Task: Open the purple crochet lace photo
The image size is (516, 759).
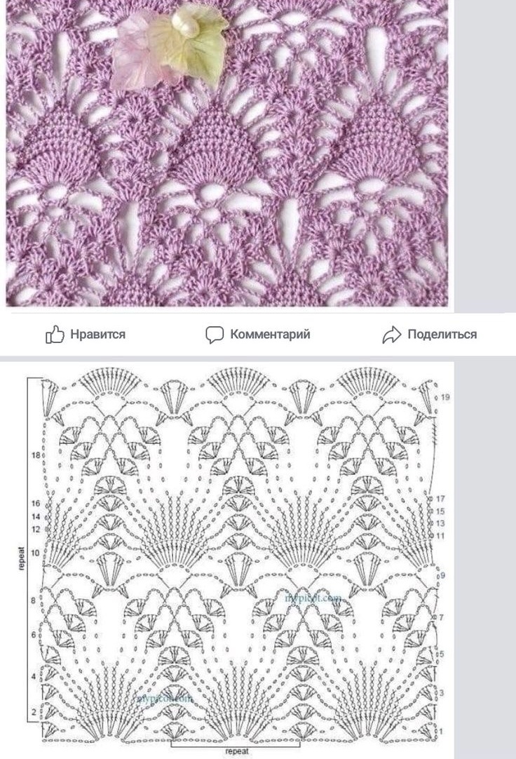Action: tap(227, 154)
